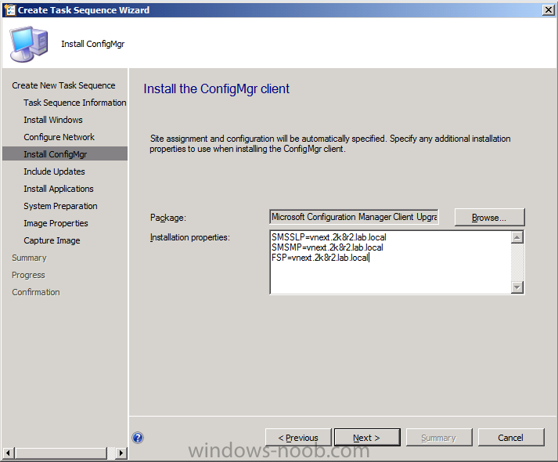
Task: Select Install ConfigMgr step in sidebar
Action: point(65,154)
